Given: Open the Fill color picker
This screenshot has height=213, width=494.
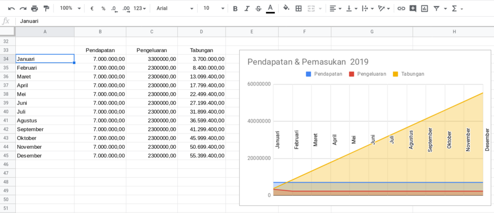Looking at the screenshot, I should [286, 8].
